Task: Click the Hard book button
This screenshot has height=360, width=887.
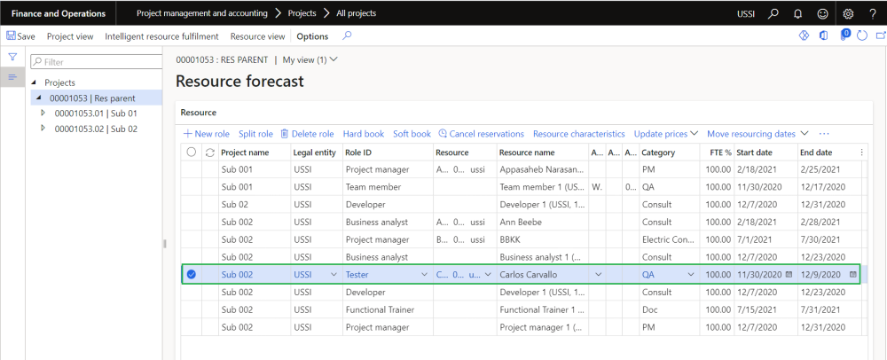Action: pos(364,134)
